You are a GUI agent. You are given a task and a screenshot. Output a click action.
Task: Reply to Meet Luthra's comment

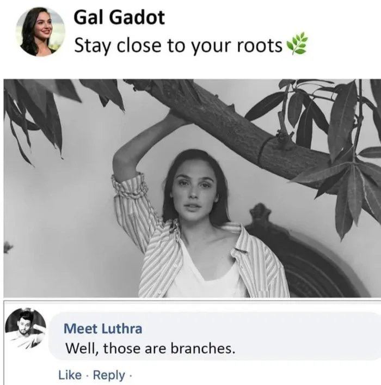[109, 375]
